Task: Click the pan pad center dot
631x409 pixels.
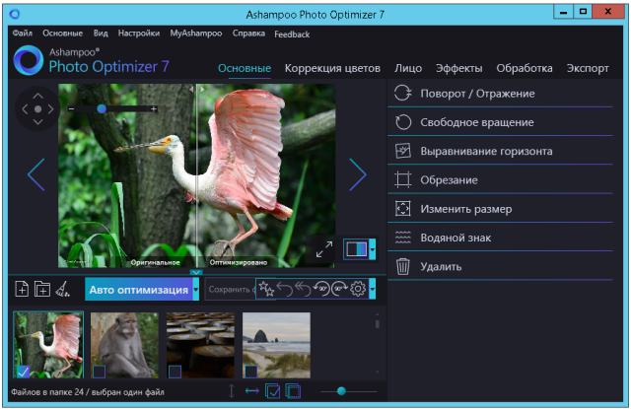Action: point(37,109)
